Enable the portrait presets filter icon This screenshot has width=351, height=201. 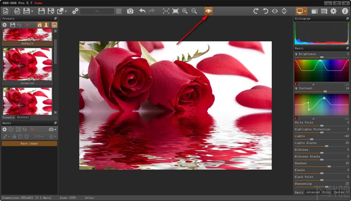point(46,25)
